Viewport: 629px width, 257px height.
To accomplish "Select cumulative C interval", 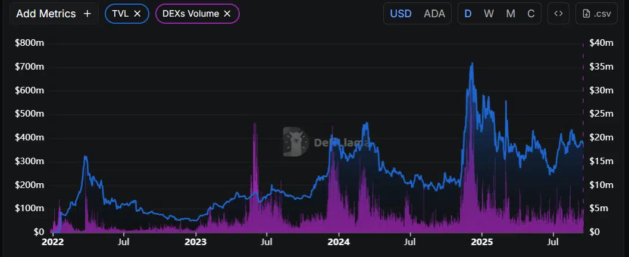I will point(531,14).
